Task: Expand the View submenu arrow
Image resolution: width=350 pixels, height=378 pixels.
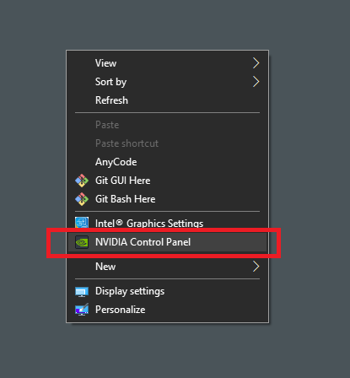Action: tap(256, 63)
